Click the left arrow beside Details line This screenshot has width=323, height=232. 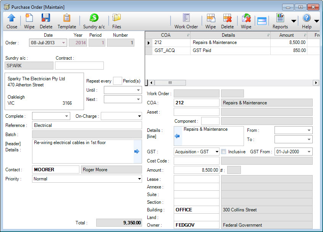coord(177,136)
